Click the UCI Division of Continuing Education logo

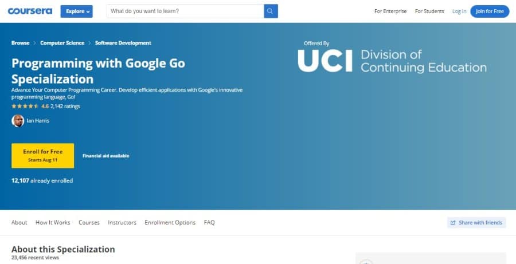pyautogui.click(x=392, y=61)
